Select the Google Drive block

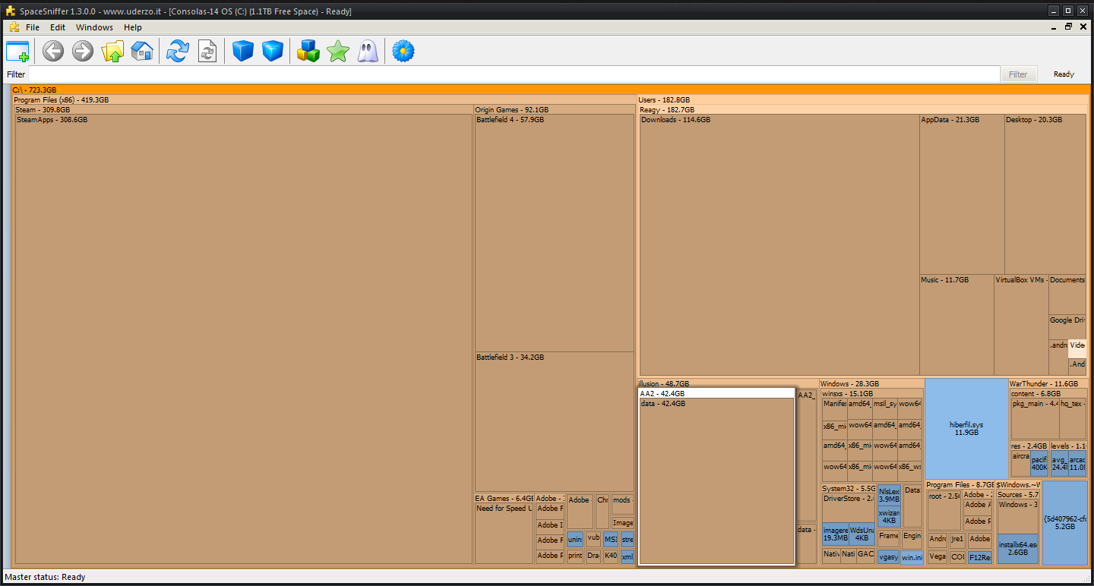pos(1067,326)
